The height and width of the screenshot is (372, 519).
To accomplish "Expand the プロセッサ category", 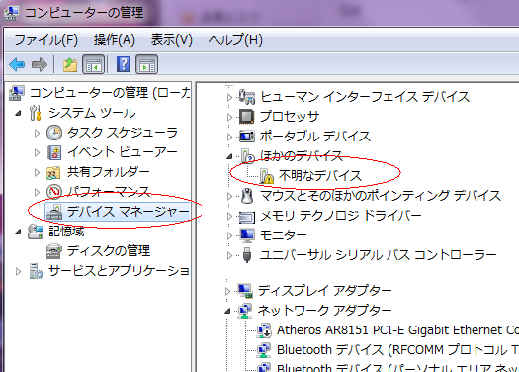I will tap(229, 117).
